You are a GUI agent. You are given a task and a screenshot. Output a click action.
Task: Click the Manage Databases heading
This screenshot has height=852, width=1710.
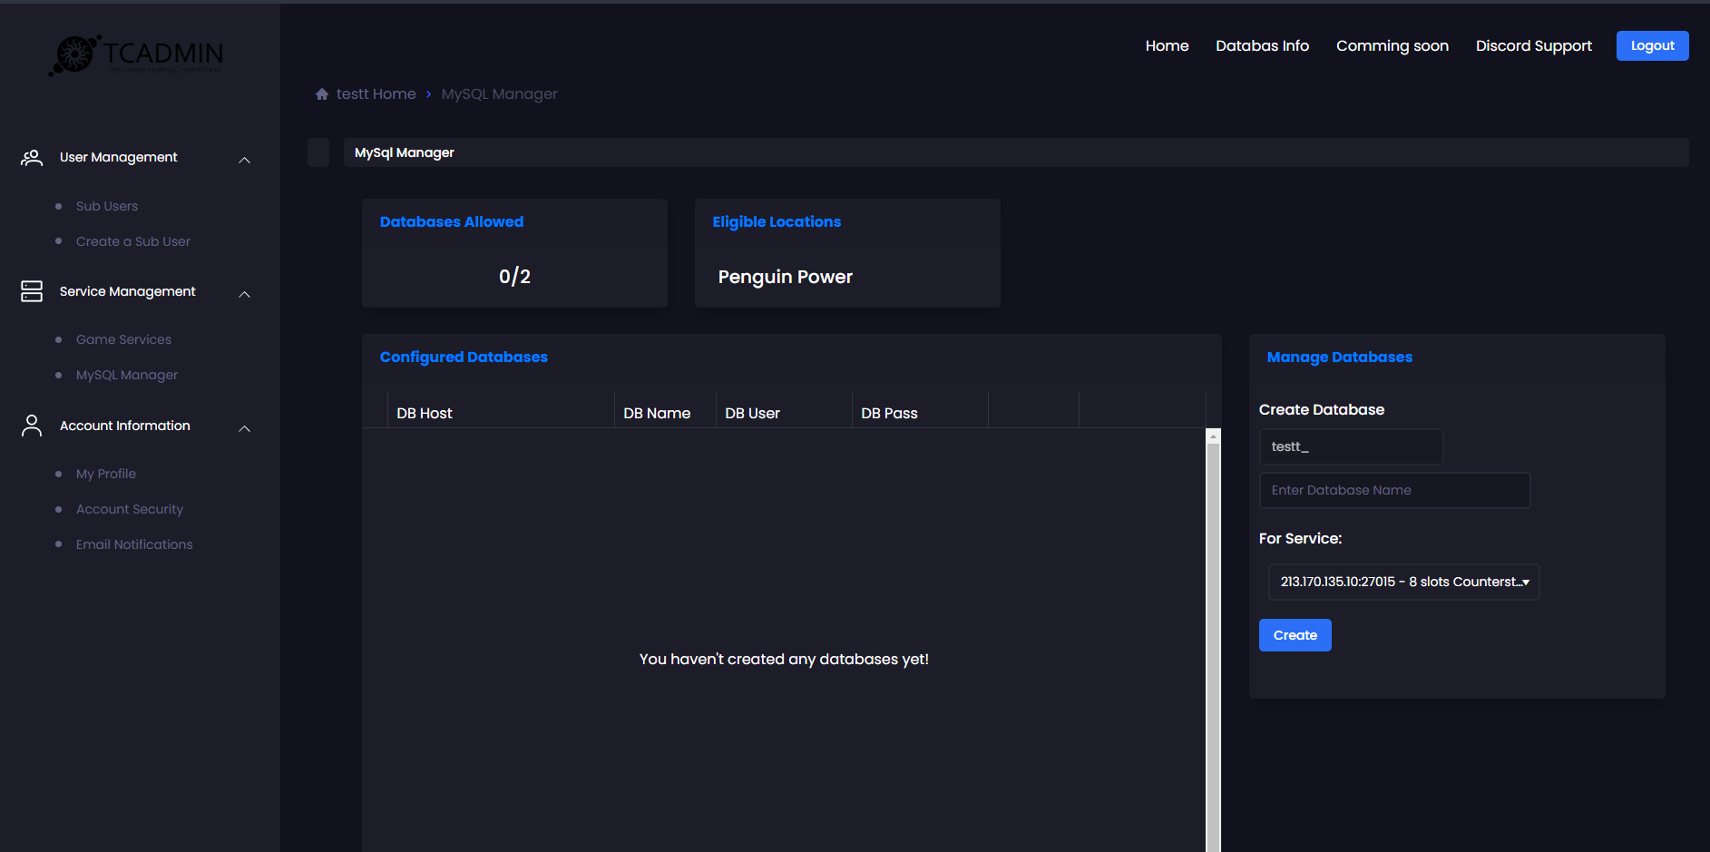click(x=1339, y=357)
